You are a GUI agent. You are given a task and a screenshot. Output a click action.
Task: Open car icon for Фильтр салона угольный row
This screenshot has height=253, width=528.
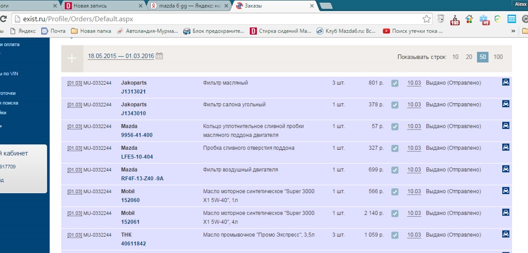[x=505, y=104]
